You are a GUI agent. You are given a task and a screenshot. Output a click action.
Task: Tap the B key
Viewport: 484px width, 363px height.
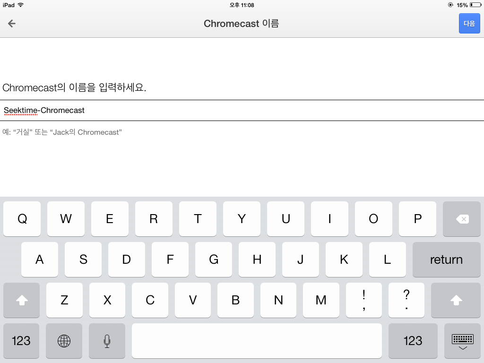point(235,300)
